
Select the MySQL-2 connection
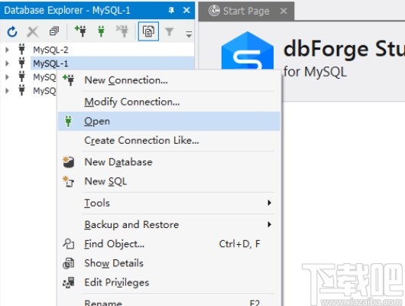[50, 50]
